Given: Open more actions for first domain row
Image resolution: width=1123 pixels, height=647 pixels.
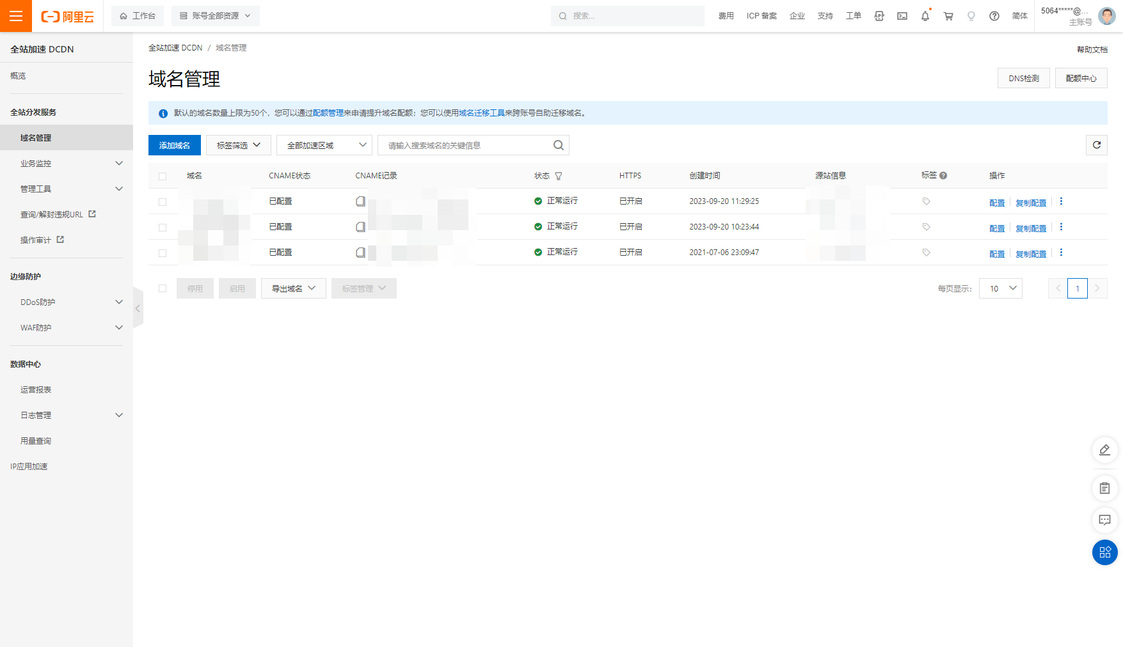Looking at the screenshot, I should [1061, 201].
